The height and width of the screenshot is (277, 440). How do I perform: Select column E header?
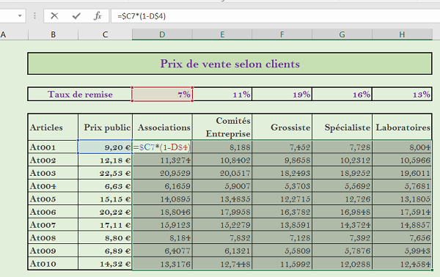(x=222, y=34)
